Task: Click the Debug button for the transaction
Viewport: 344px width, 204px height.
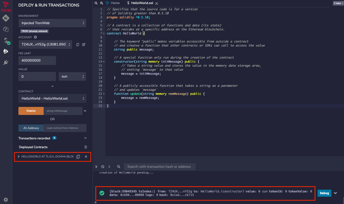Action: pos(324,193)
